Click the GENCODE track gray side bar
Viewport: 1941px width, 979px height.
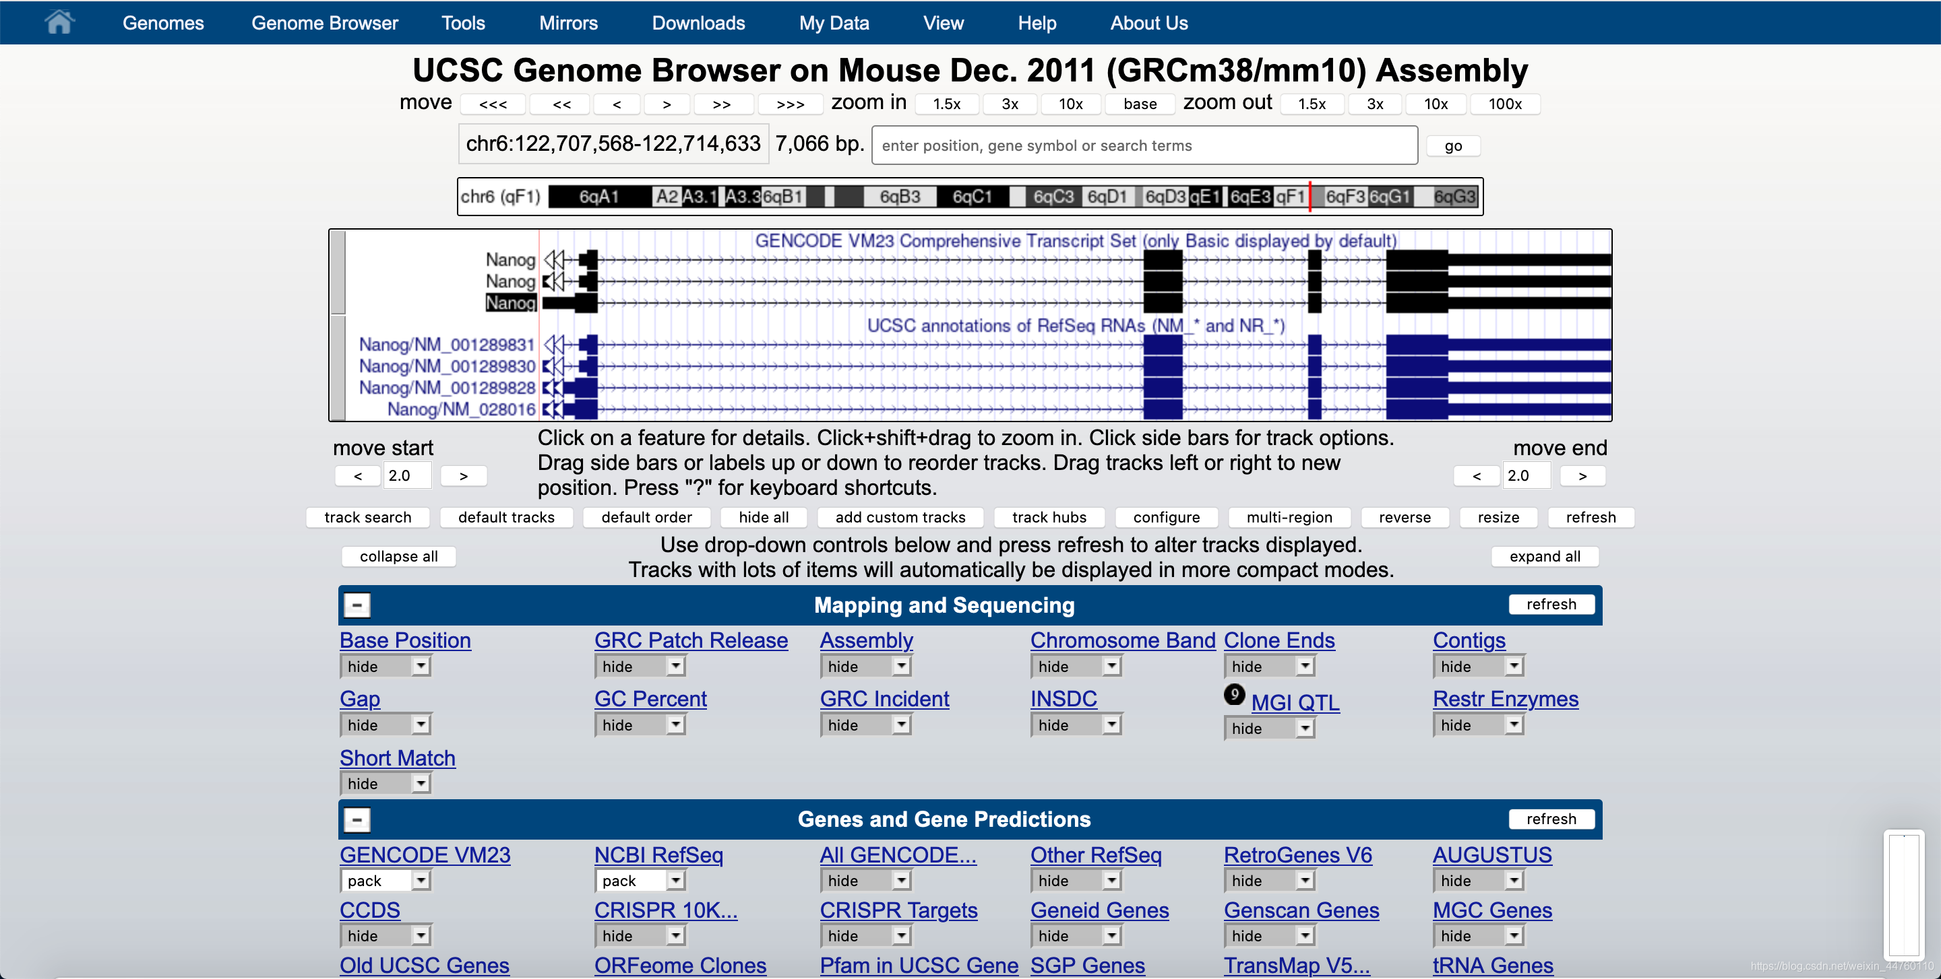coord(338,273)
